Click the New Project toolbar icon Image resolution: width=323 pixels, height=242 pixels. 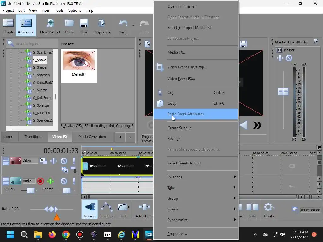50,26
